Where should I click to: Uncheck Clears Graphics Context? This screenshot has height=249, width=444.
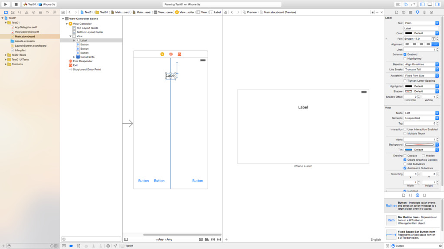[405, 160]
